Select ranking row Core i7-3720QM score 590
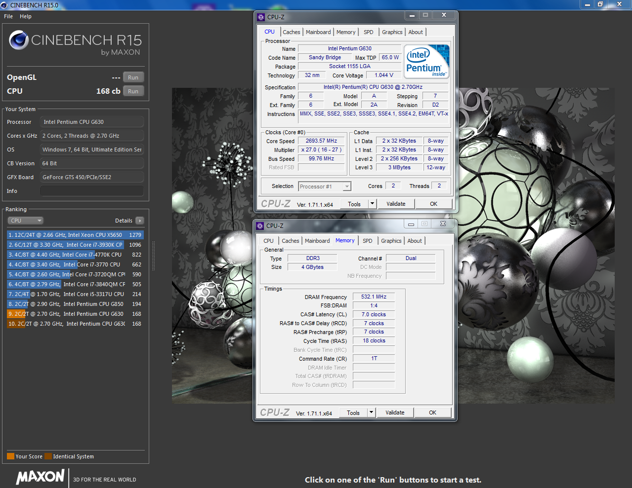 coord(75,274)
